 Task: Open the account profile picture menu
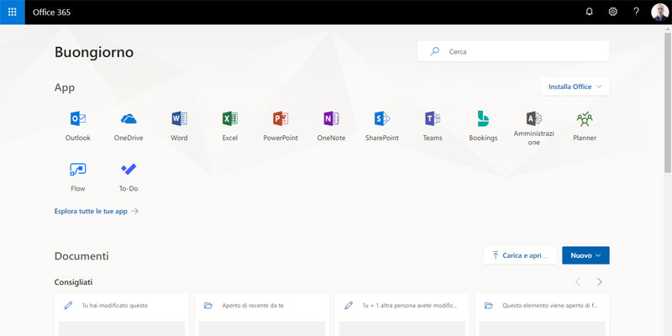point(660,12)
